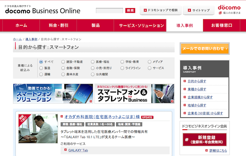Screen dimensions: 246x156
Task: Open the ホーム navigation tab
Action: coord(21,25)
